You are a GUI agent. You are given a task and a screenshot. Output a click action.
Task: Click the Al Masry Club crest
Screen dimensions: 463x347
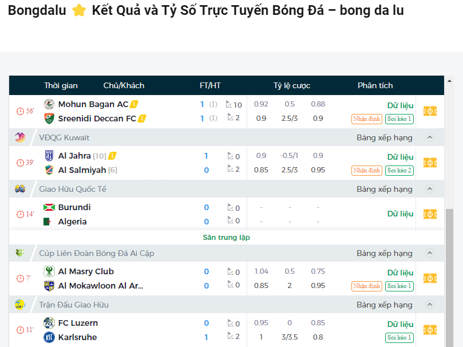point(49,271)
